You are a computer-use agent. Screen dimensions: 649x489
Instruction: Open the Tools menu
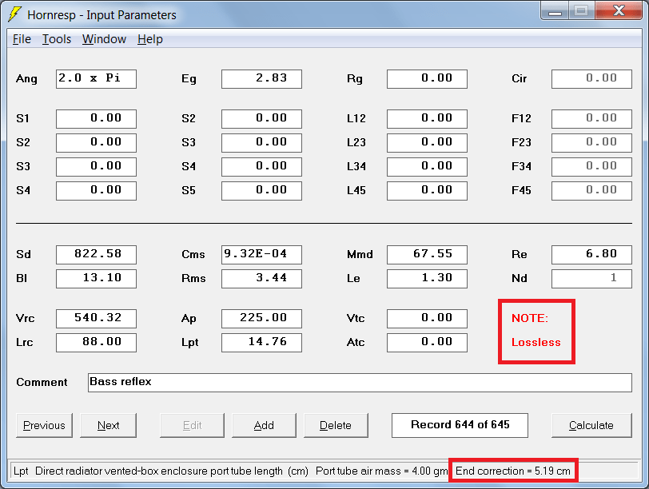tap(57, 39)
